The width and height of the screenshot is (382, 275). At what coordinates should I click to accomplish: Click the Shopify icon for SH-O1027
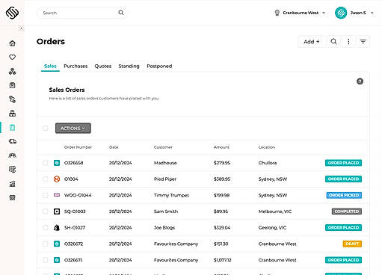57,227
